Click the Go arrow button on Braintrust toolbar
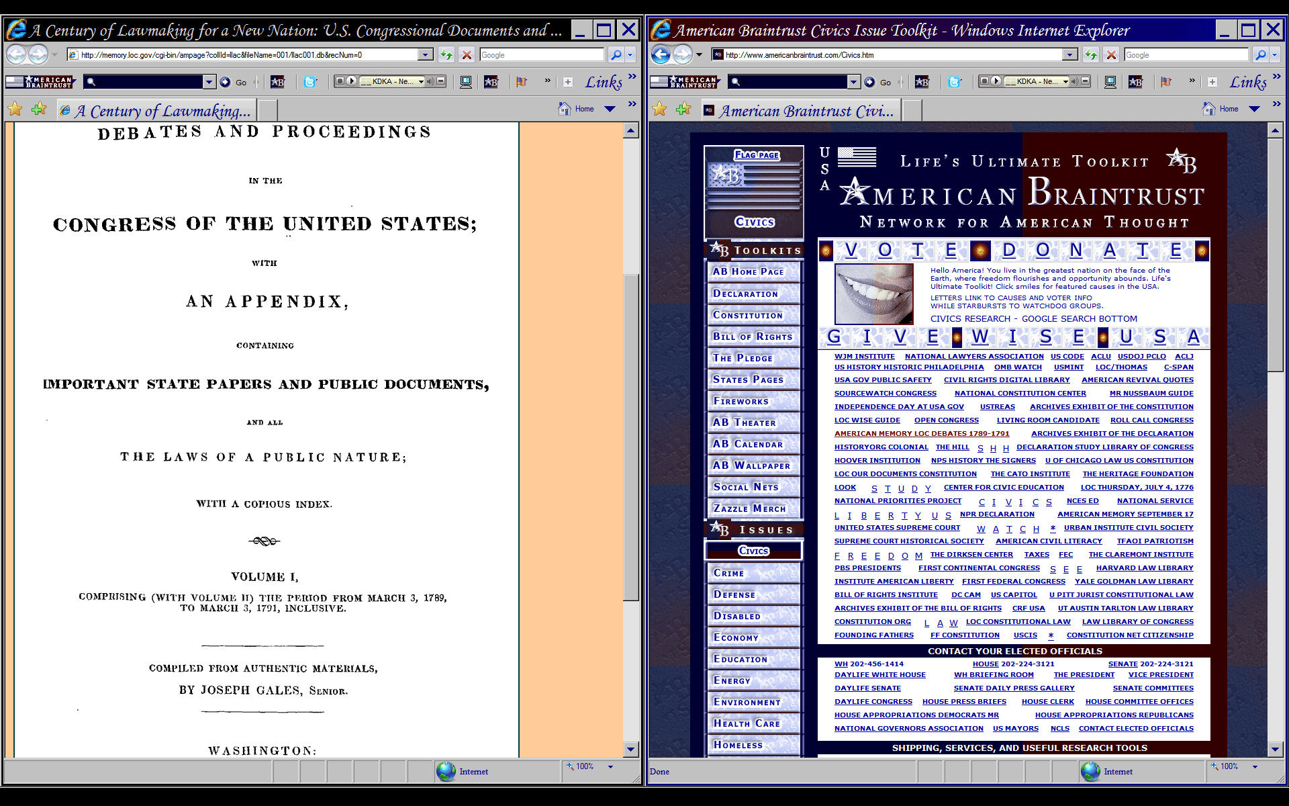The image size is (1289, 806). 869,82
